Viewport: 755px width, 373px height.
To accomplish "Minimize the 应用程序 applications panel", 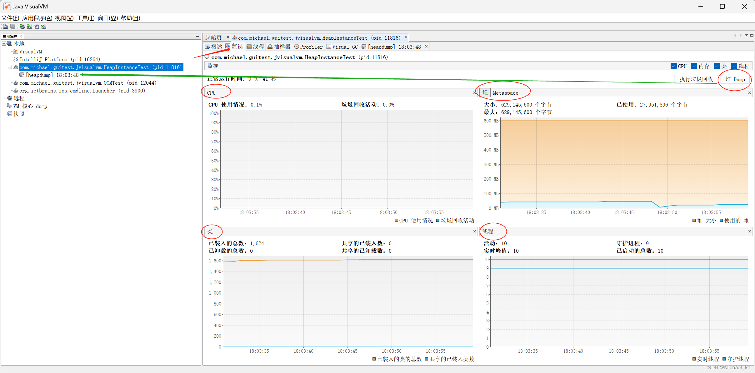I will coord(197,37).
